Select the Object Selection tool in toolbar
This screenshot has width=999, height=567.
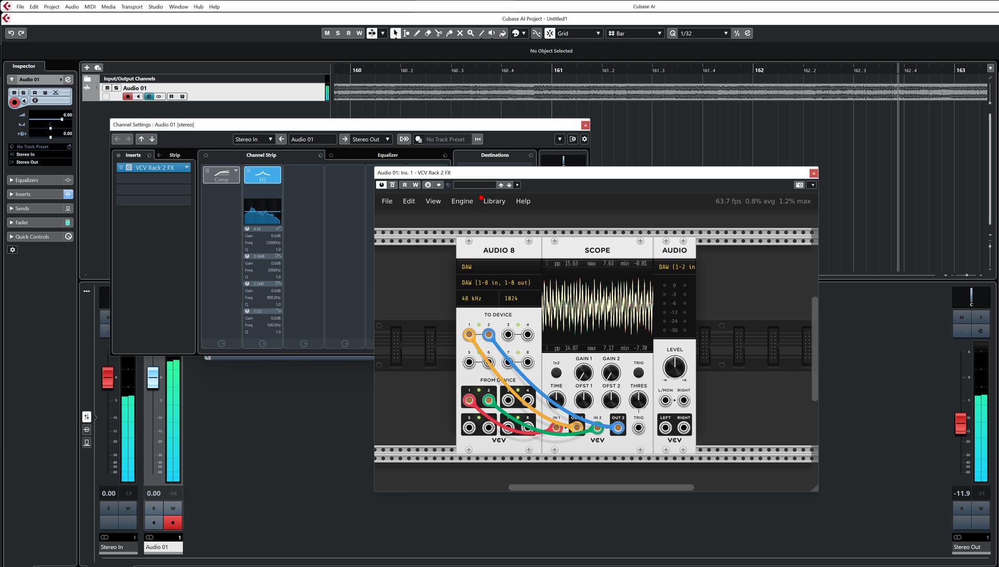click(396, 33)
